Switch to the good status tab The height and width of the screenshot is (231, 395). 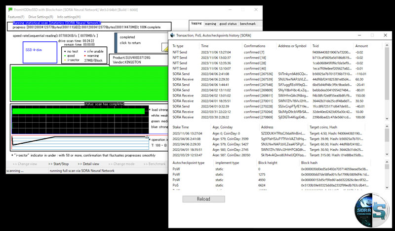(228, 24)
